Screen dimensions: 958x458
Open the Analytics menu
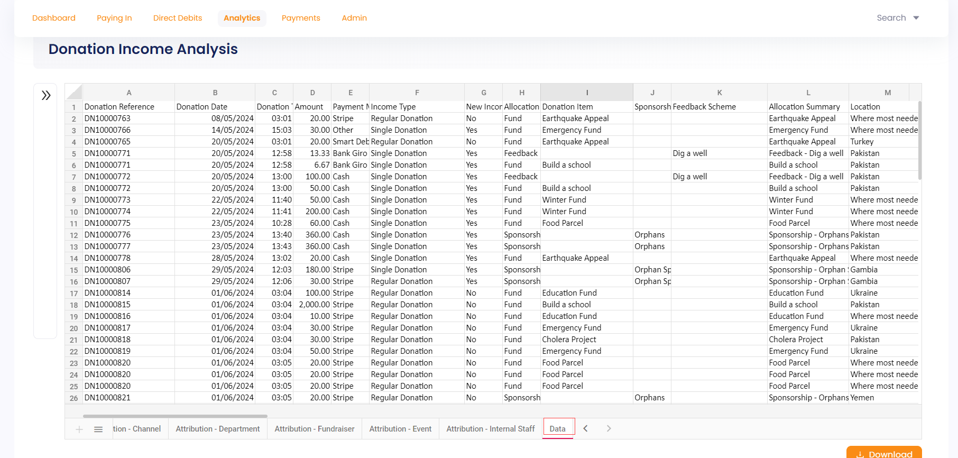pyautogui.click(x=242, y=18)
